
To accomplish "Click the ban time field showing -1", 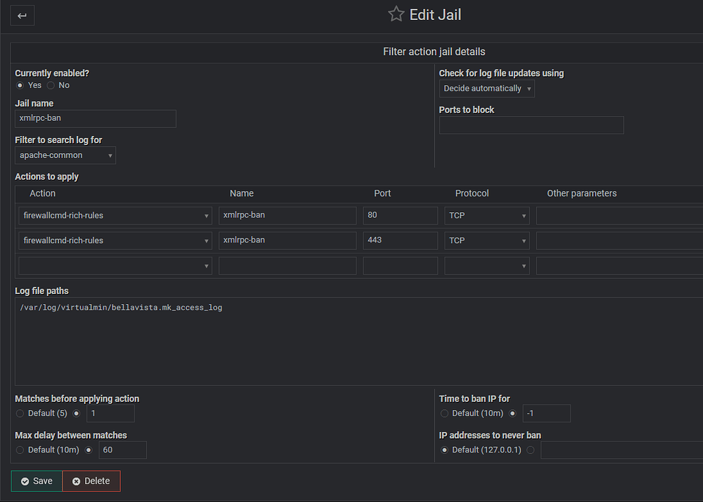I will point(546,413).
